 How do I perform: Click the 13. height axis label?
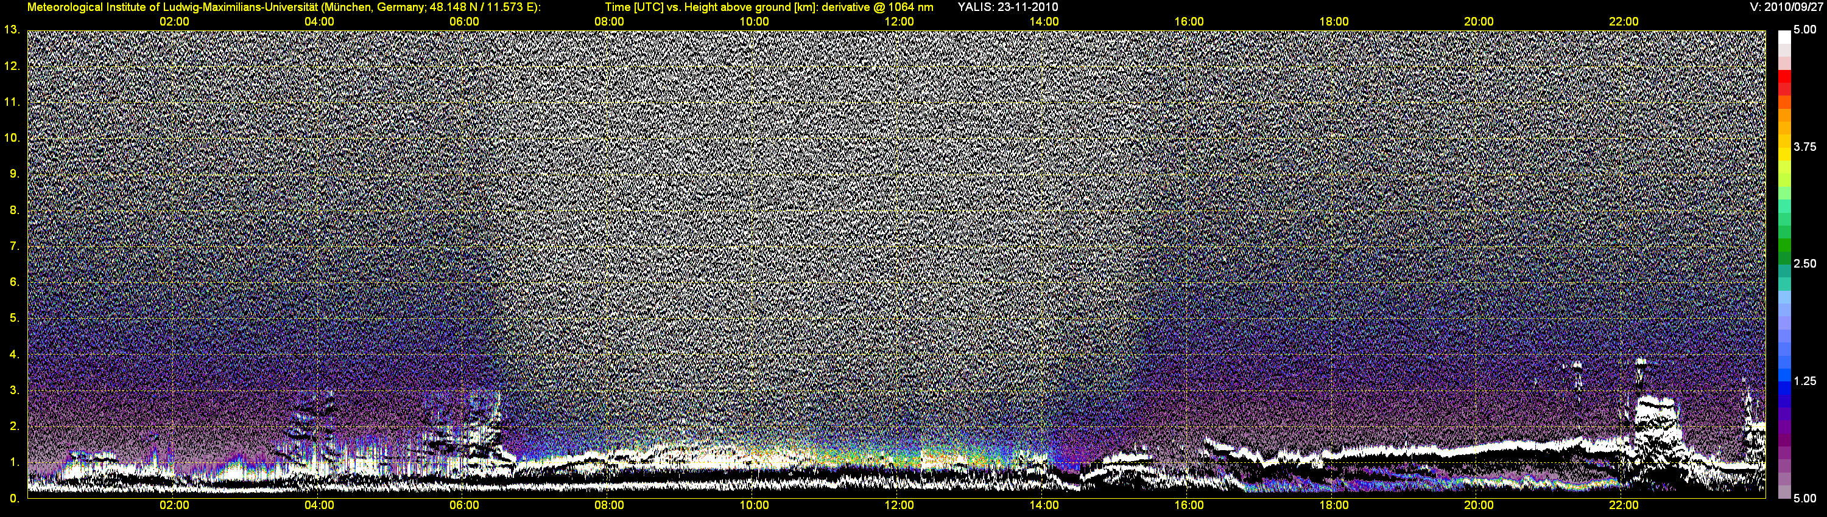point(12,30)
